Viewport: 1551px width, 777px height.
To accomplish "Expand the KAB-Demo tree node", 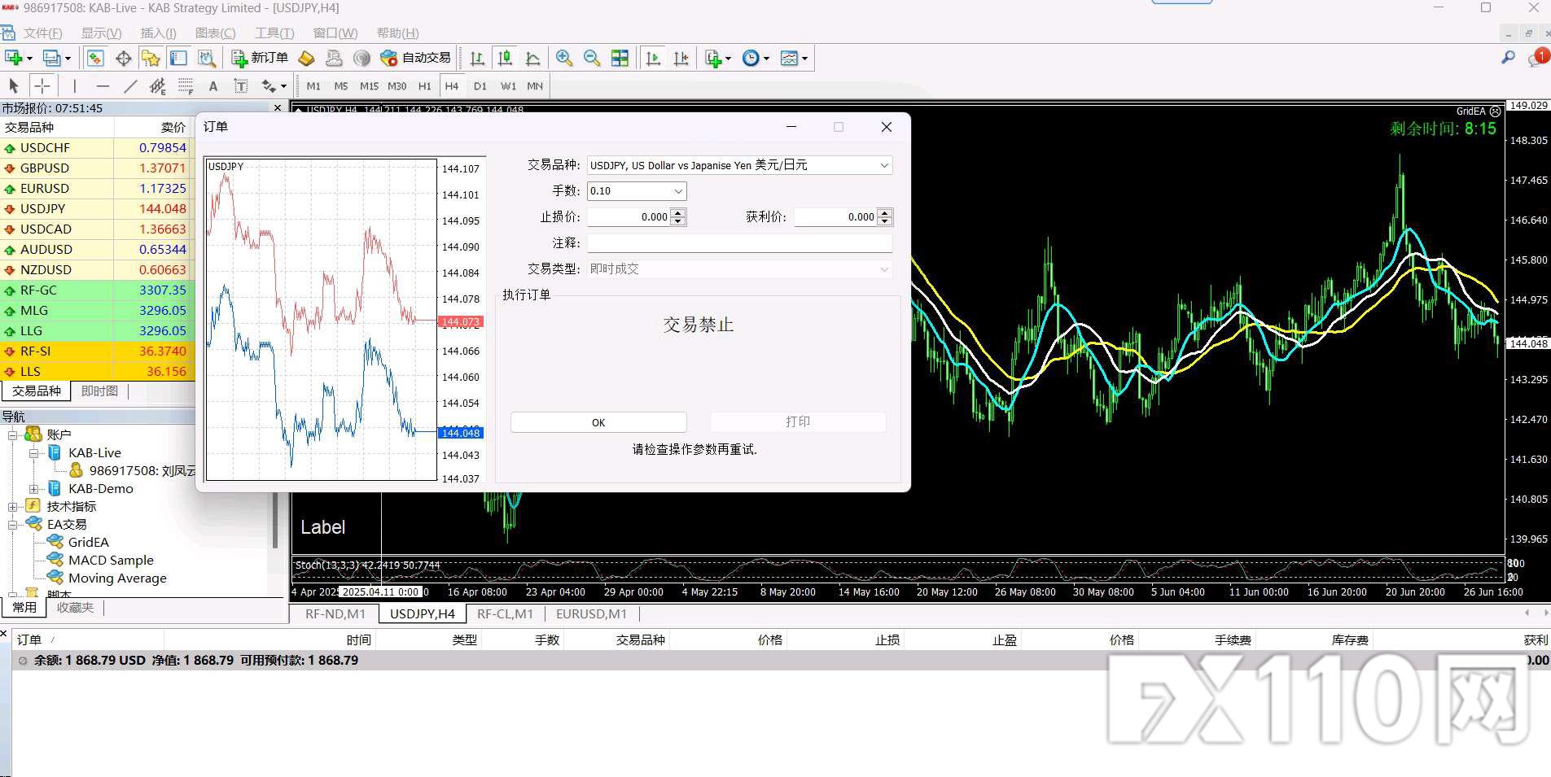I will [x=34, y=489].
